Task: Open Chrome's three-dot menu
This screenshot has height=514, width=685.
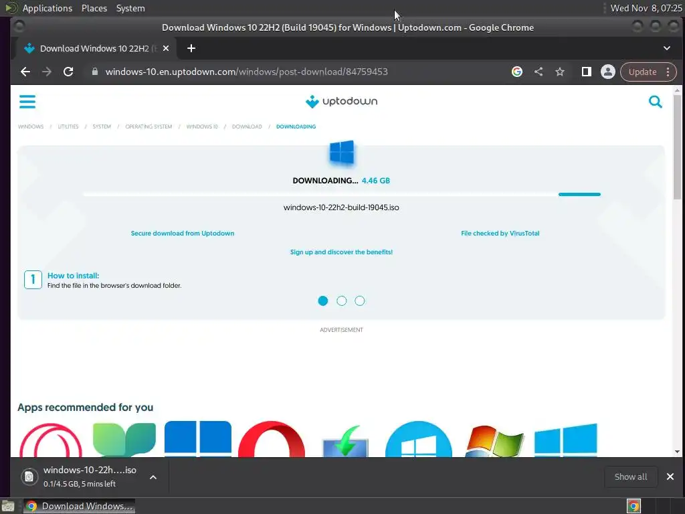Action: coord(668,72)
